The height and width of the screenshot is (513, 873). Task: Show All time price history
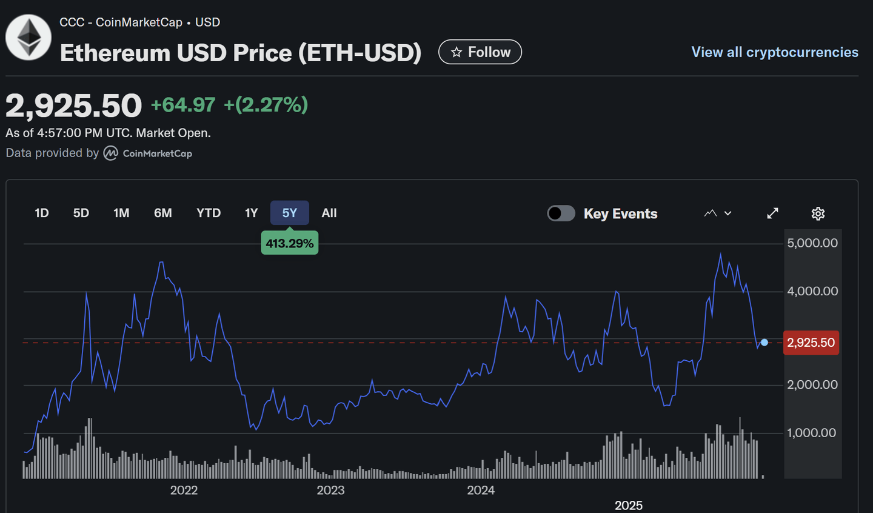pos(329,213)
